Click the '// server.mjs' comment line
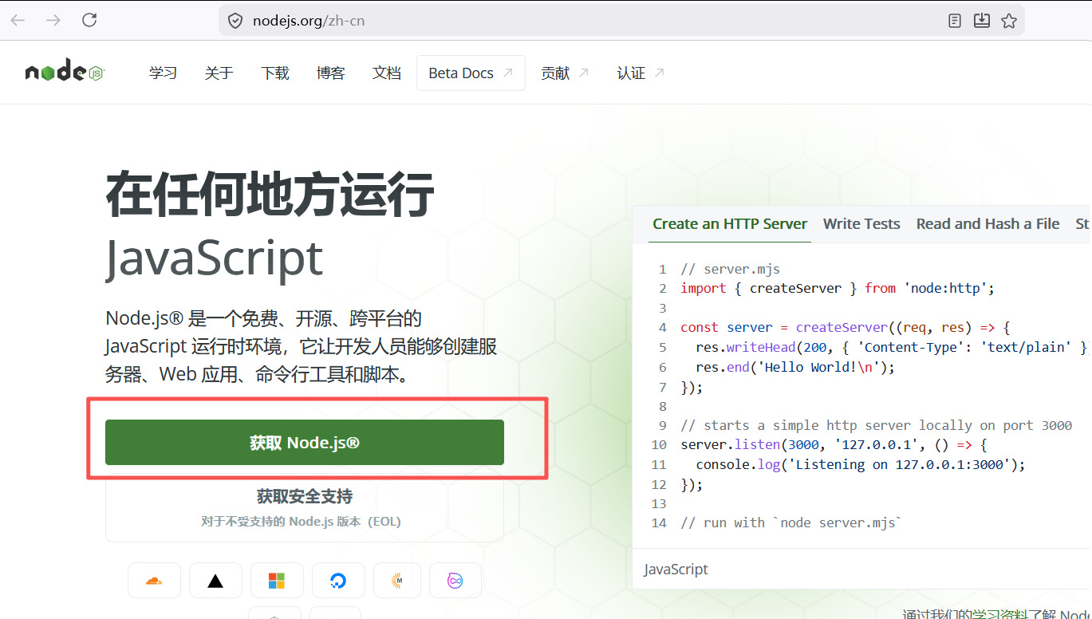The image size is (1092, 619). click(x=730, y=270)
